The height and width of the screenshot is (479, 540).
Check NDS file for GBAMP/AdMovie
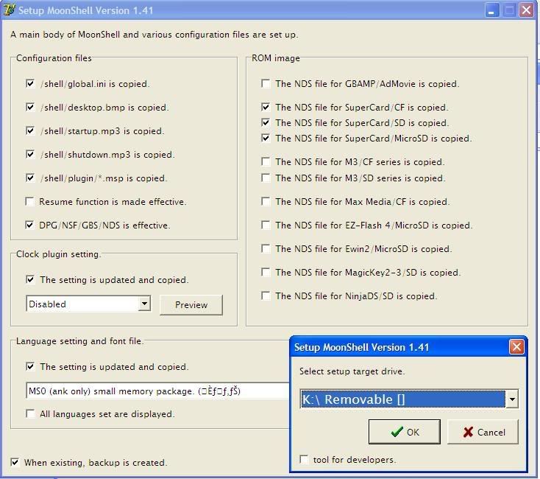pyautogui.click(x=266, y=83)
